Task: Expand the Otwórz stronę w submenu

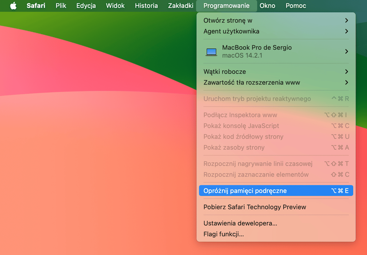Action: [x=276, y=21]
